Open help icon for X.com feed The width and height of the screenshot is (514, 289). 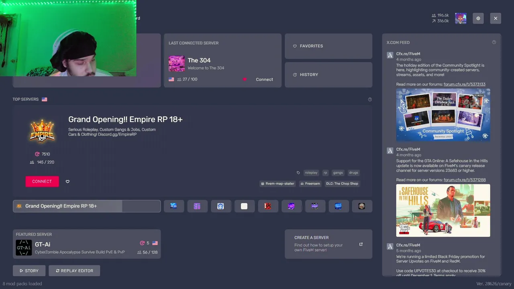pyautogui.click(x=494, y=42)
